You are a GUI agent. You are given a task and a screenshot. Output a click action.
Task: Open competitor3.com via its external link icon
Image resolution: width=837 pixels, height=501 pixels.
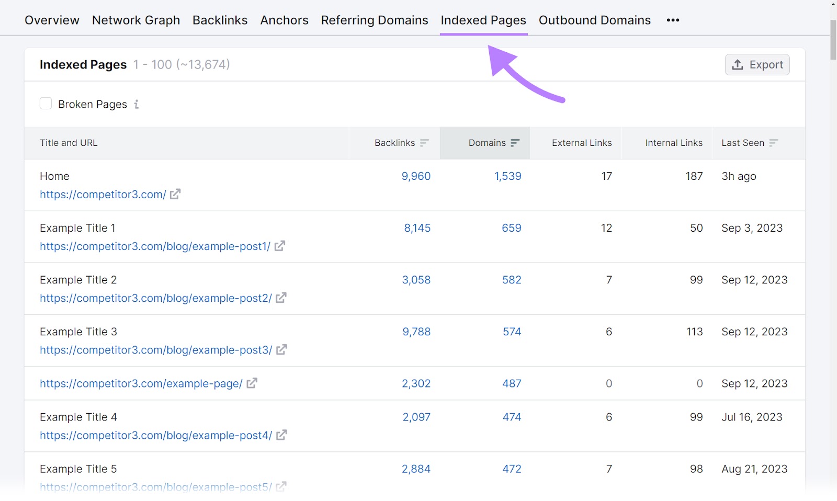click(176, 194)
